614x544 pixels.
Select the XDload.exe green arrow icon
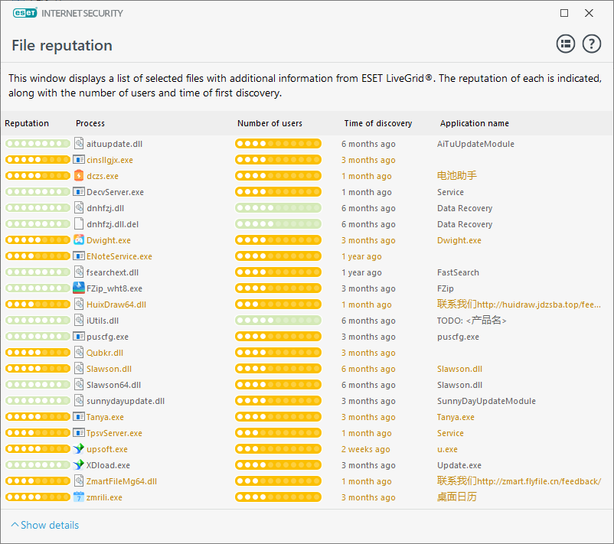79,464
